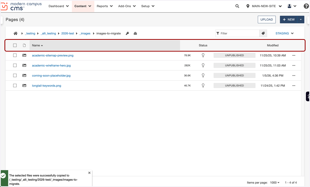Click the key access settings icon
Screen dimensions: 310x187
click(x=127, y=33)
